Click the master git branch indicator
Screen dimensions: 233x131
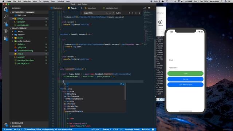[x=8, y=130]
